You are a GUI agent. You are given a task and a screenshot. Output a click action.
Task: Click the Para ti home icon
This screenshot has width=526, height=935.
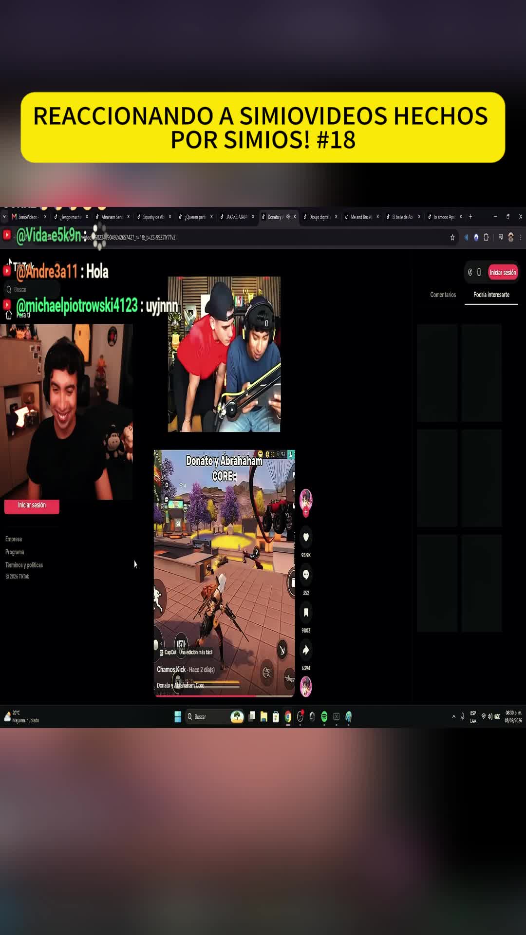(8, 315)
